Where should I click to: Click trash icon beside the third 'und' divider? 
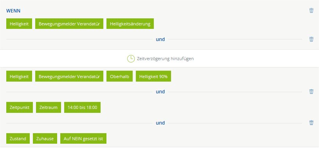(x=311, y=123)
